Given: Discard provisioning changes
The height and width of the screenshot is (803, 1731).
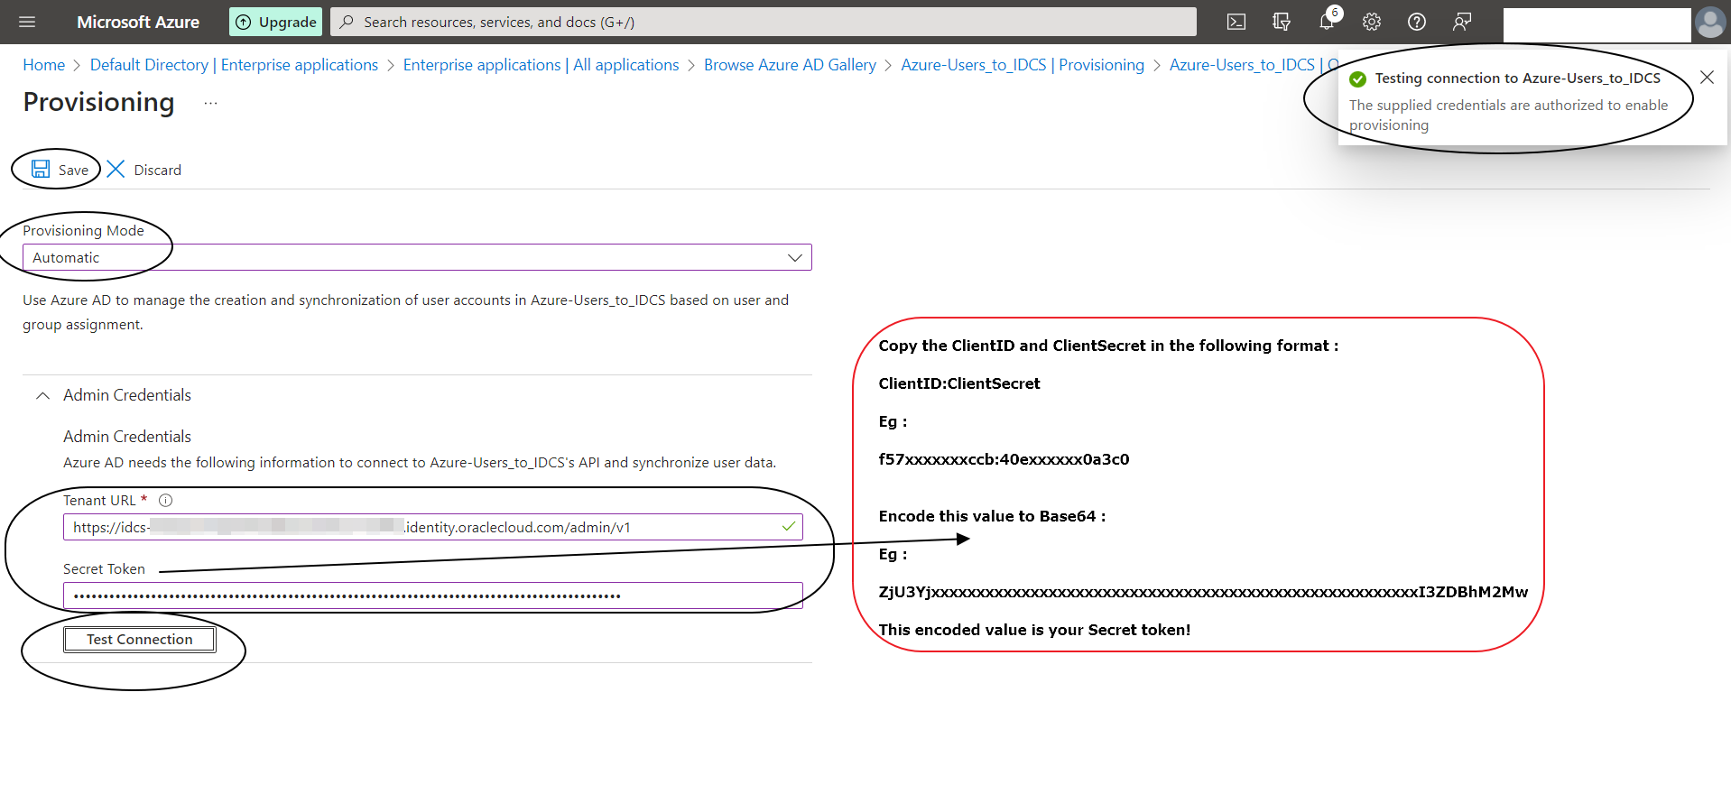Looking at the screenshot, I should pyautogui.click(x=144, y=170).
